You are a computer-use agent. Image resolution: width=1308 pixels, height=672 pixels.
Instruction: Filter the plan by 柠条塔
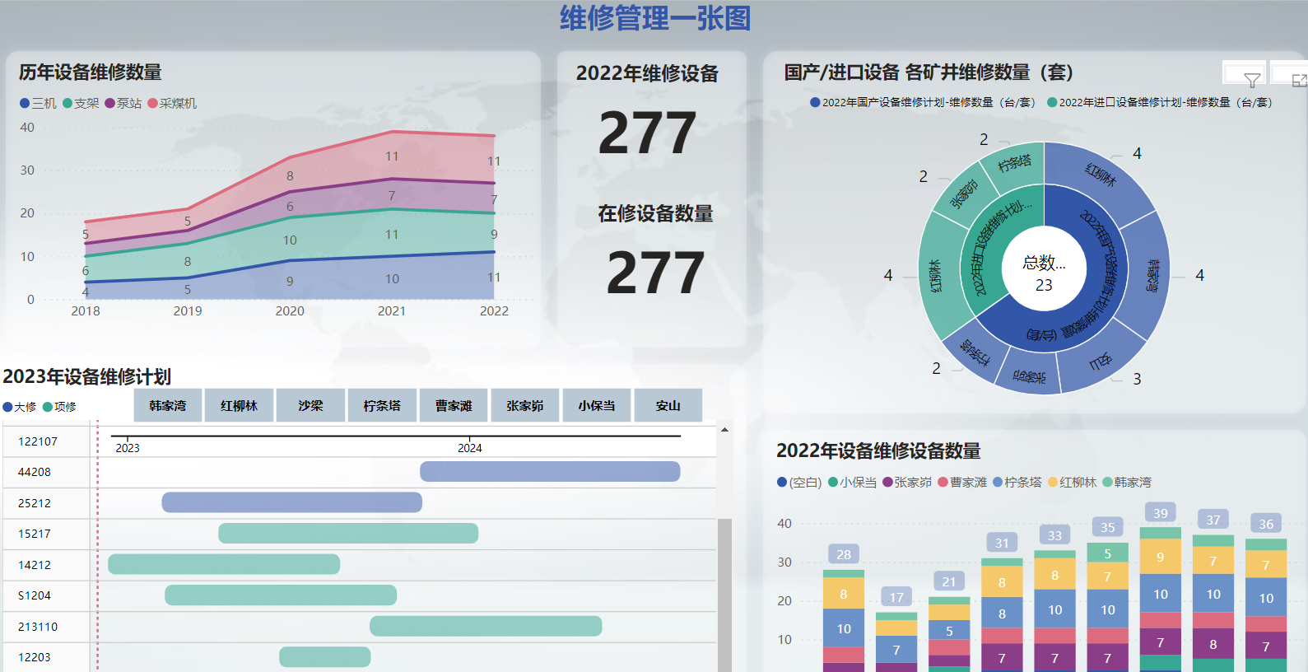[x=382, y=406]
